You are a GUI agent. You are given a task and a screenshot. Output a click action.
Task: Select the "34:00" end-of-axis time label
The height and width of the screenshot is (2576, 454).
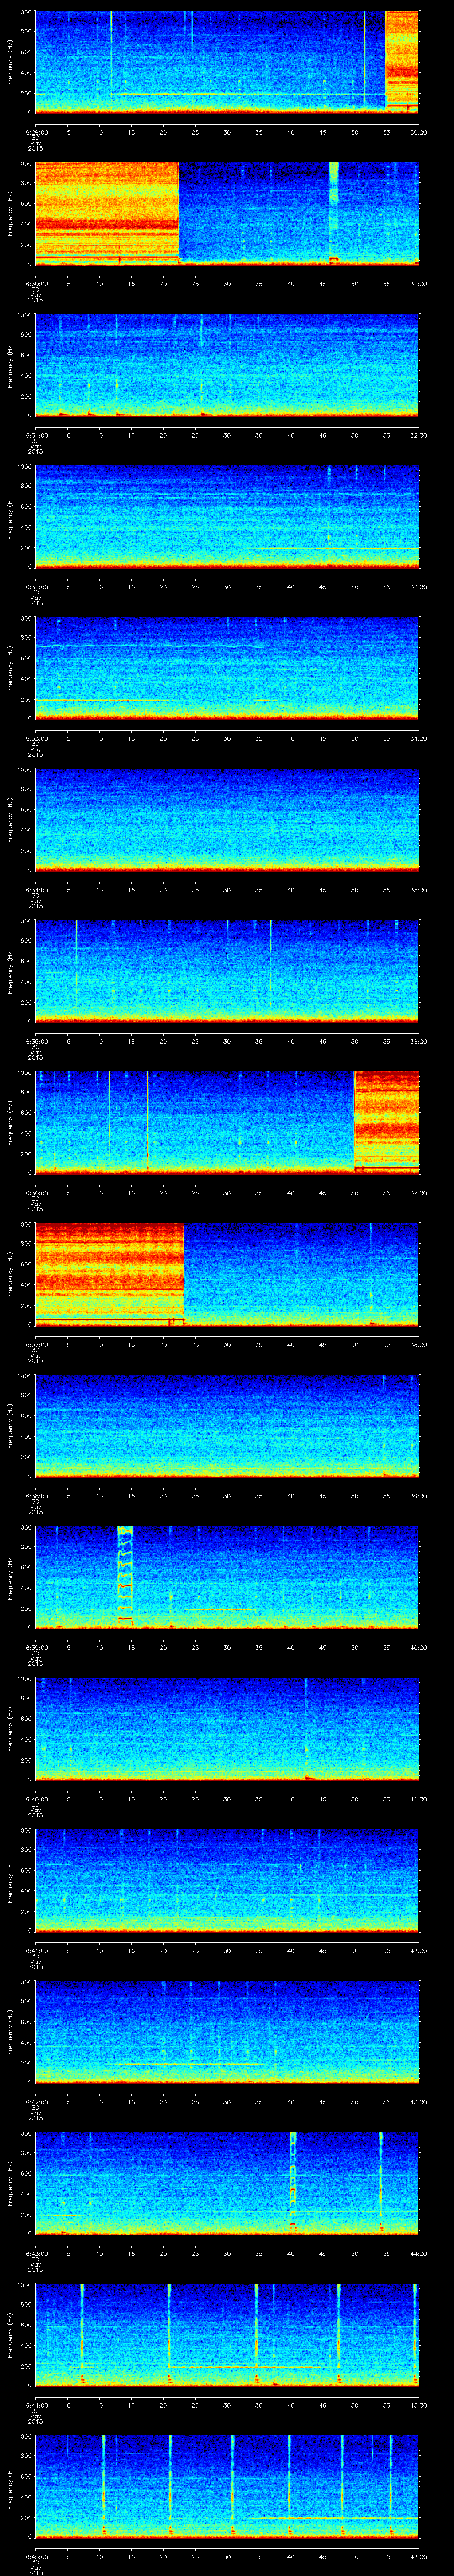pyautogui.click(x=418, y=738)
